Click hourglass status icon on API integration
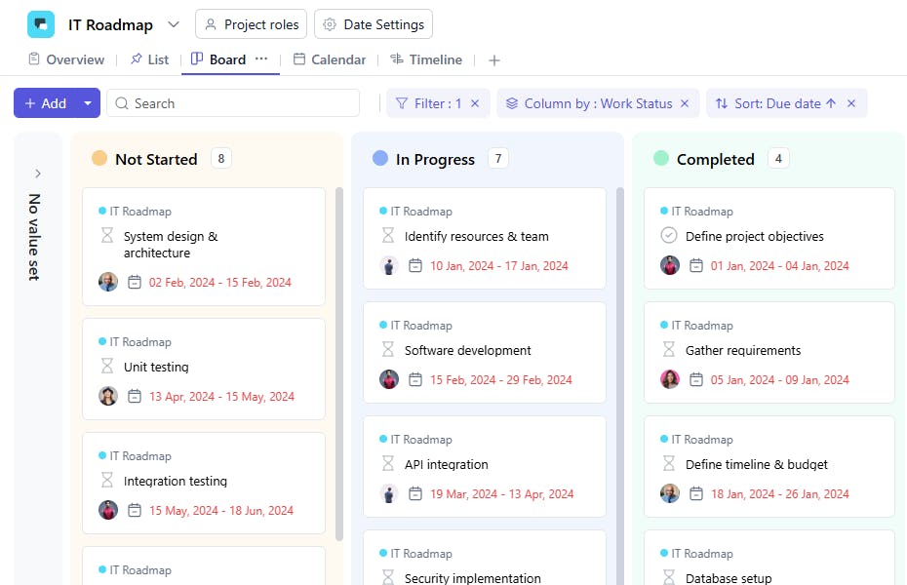This screenshot has height=585, width=907. [388, 463]
